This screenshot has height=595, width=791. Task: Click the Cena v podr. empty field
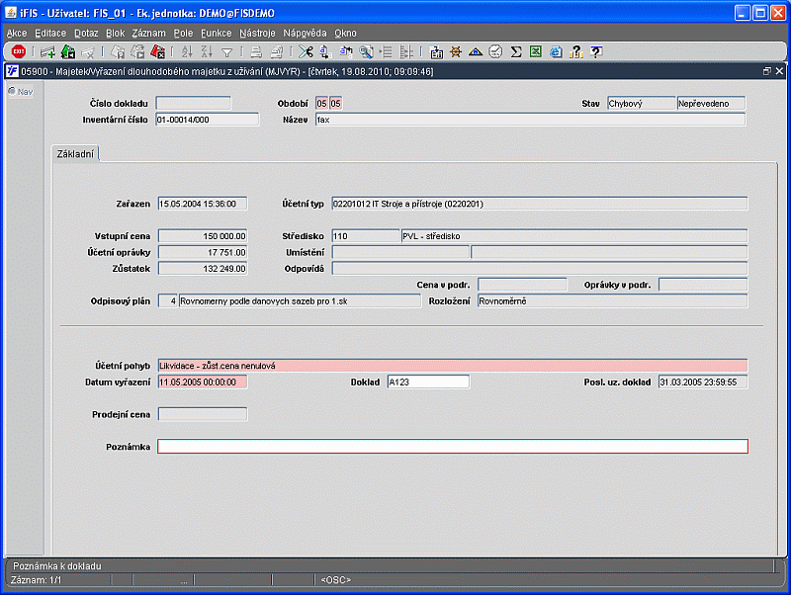[522, 285]
